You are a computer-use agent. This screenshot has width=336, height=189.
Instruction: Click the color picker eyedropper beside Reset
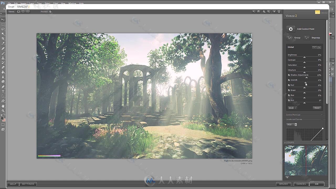click(x=296, y=108)
